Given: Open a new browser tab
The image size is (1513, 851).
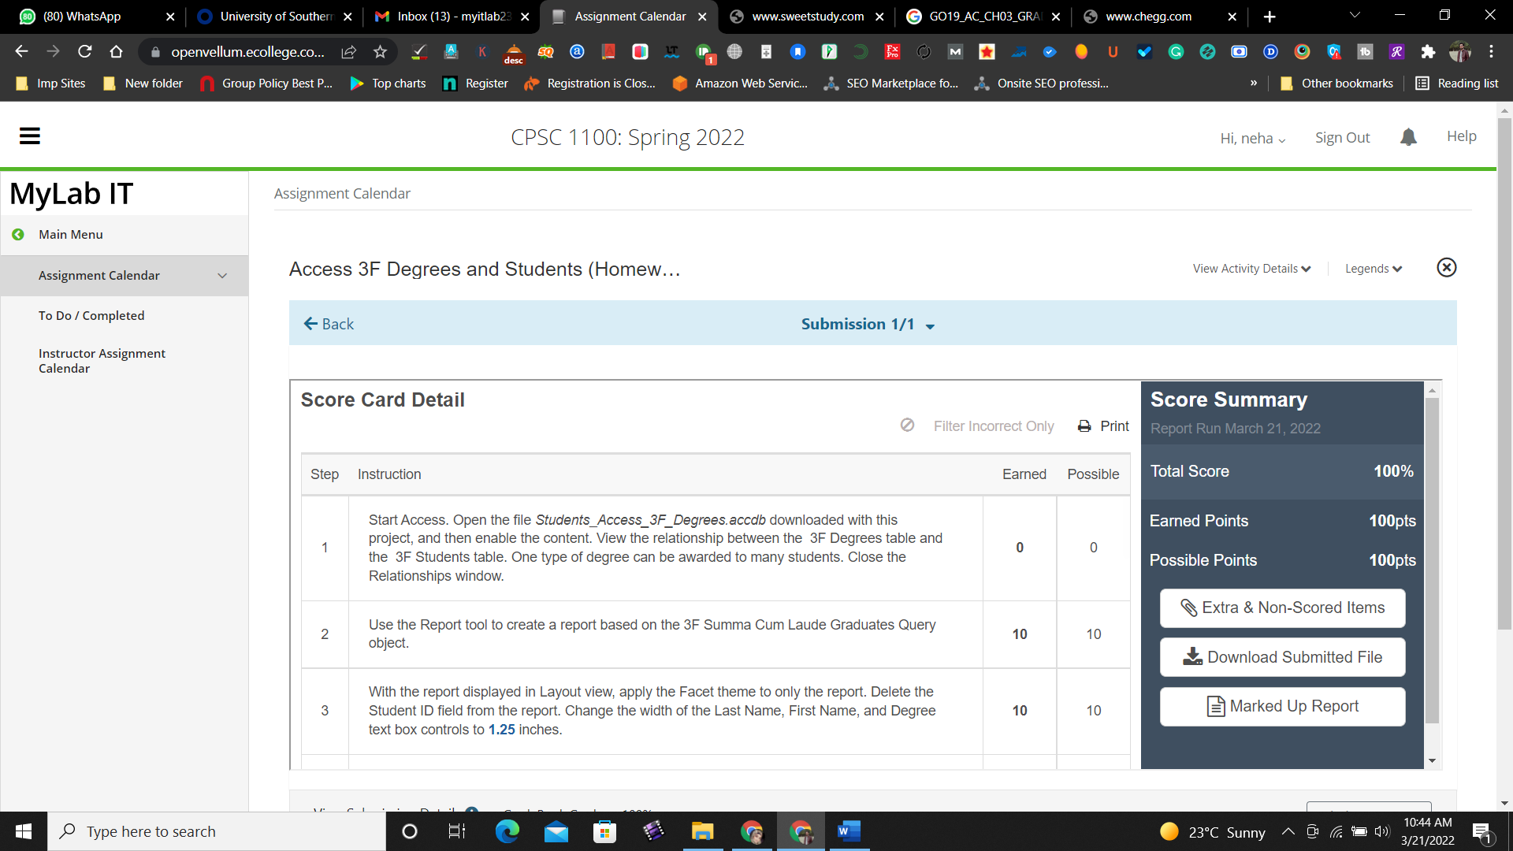Looking at the screenshot, I should [x=1269, y=17].
